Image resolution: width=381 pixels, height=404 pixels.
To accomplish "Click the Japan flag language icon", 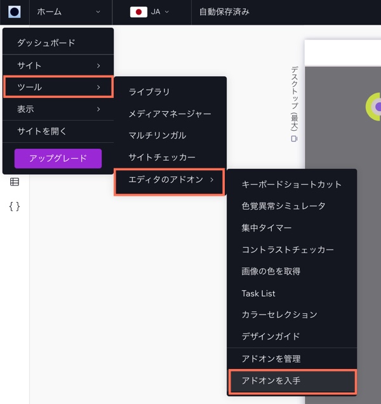I will point(138,12).
